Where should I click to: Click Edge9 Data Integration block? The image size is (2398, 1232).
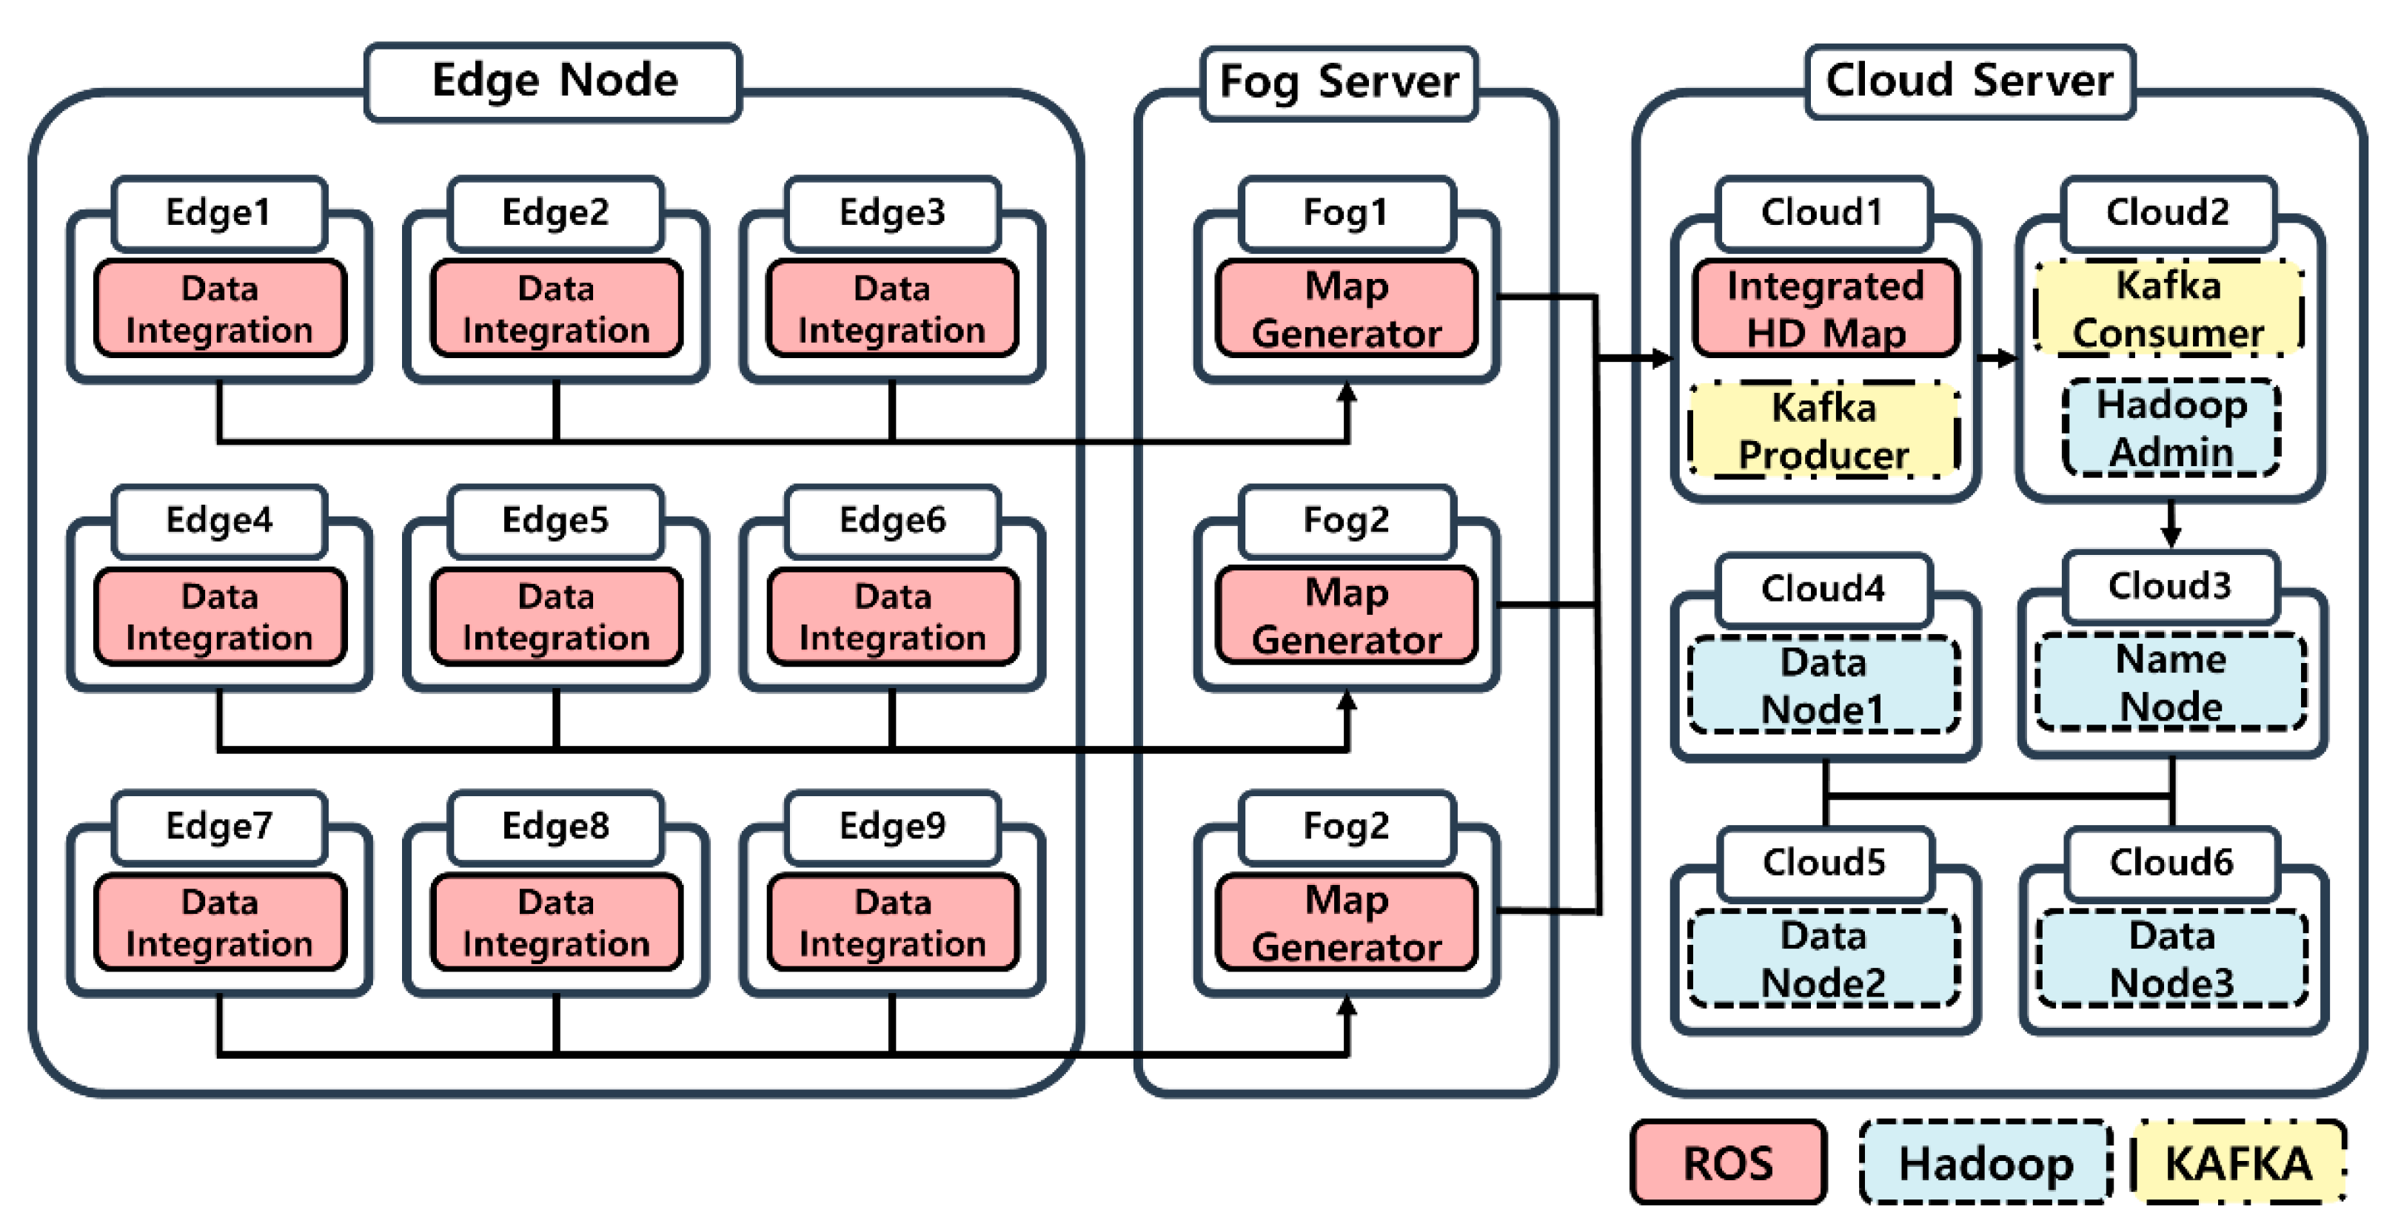892,922
